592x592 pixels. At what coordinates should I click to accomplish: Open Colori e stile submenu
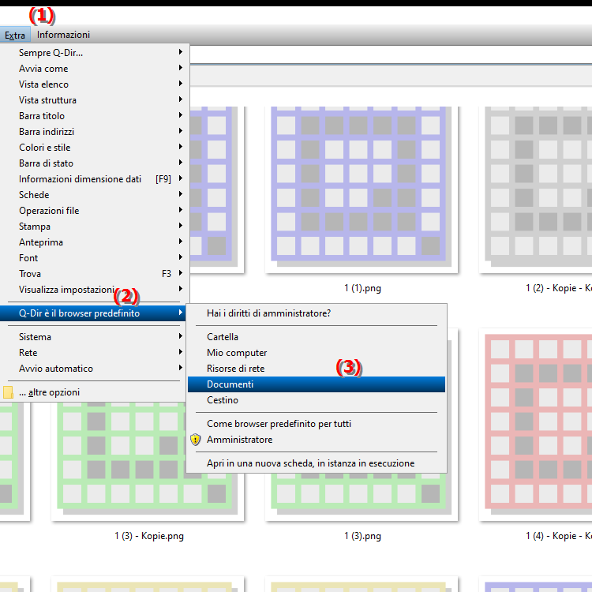click(94, 148)
